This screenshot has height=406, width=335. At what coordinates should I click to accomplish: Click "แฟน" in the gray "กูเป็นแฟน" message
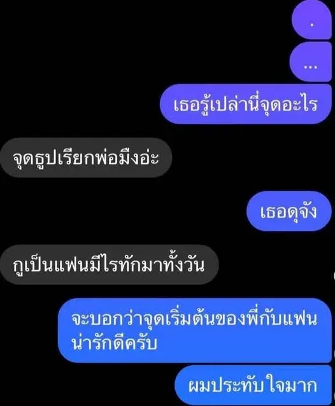click(x=70, y=265)
